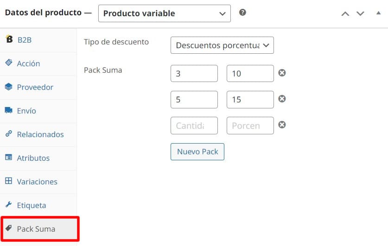Move the product data panel down

pos(360,13)
